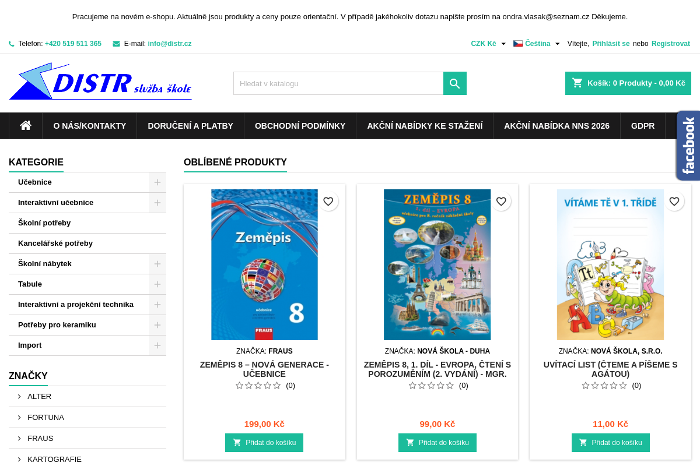This screenshot has width=700, height=466.
Task: Click the shopping cart icon in Košík
Action: (577, 83)
